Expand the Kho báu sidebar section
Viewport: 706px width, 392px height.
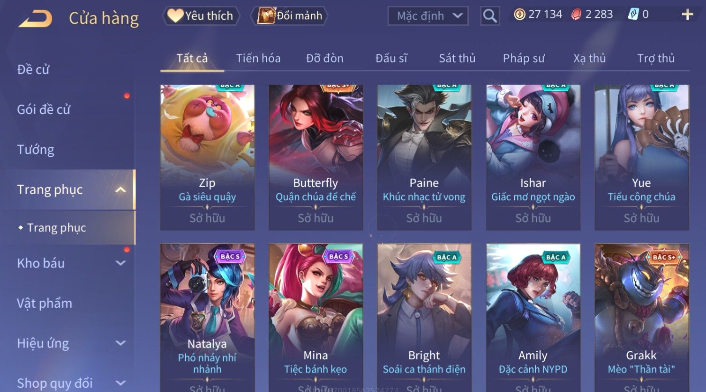(120, 263)
